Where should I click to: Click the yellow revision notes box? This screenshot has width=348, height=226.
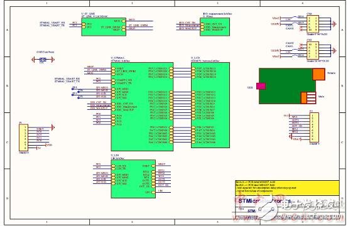[287, 188]
